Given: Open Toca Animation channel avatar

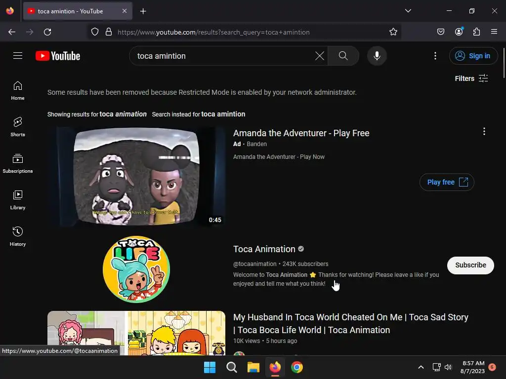Looking at the screenshot, I should [136, 269].
